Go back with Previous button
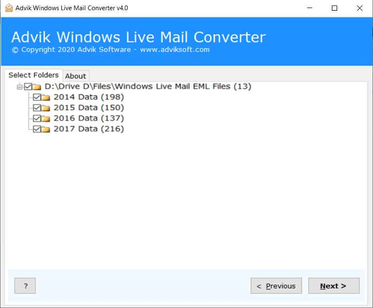373x308 pixels. 276,286
